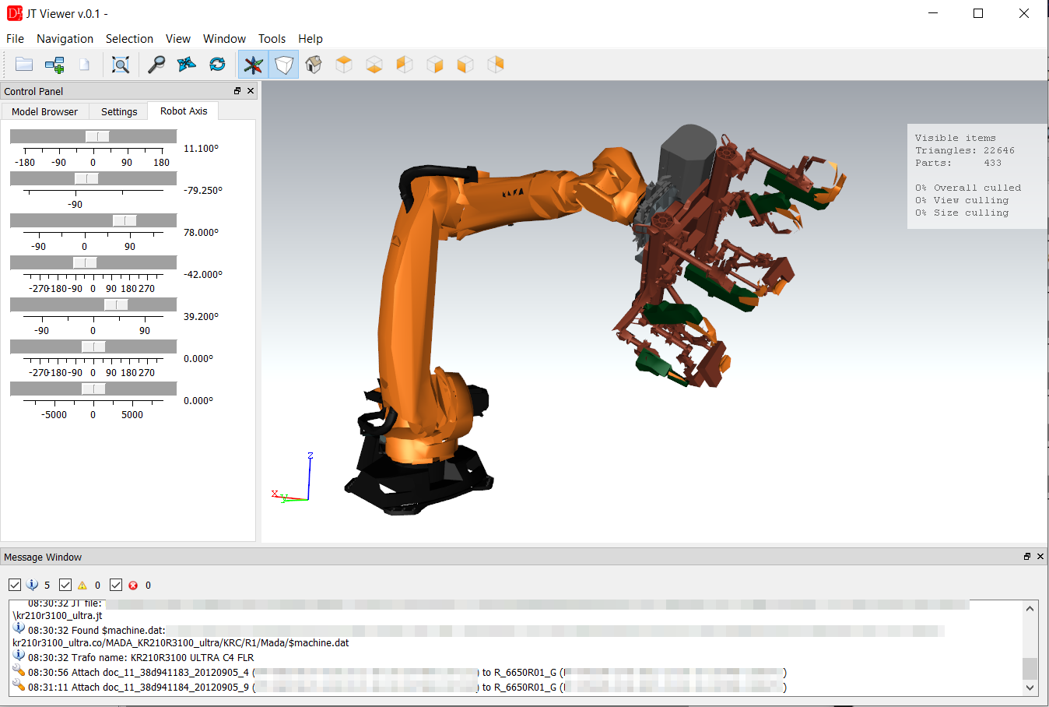The height and width of the screenshot is (707, 1049).
Task: Click the blue circular arrows rotate icon
Action: 217,65
